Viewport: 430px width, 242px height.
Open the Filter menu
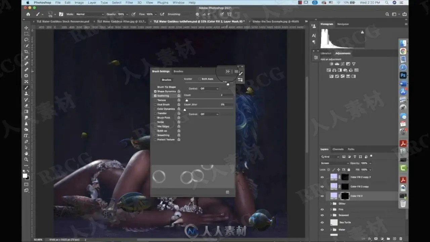tap(129, 3)
